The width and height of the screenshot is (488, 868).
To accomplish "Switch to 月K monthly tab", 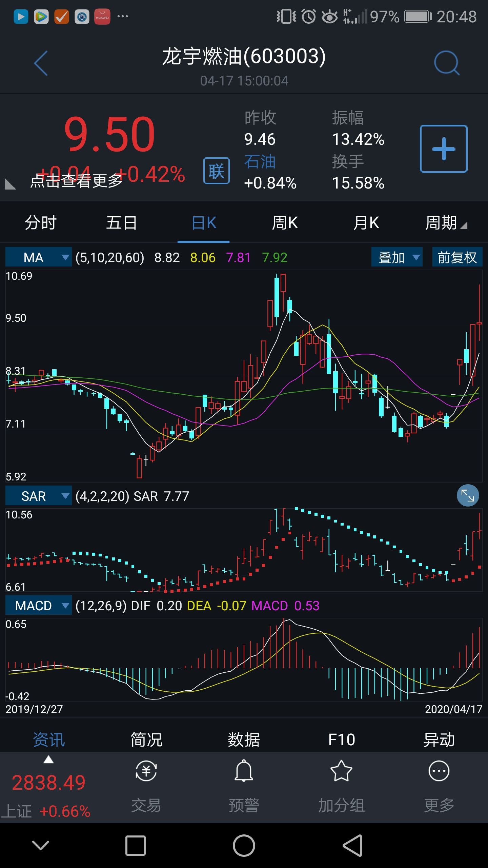I will pos(366,223).
